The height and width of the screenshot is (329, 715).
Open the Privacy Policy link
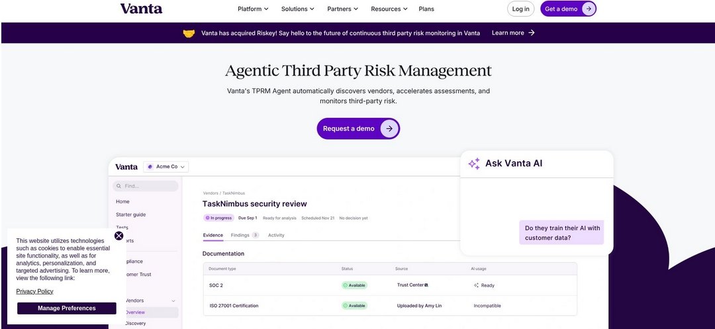(x=34, y=291)
